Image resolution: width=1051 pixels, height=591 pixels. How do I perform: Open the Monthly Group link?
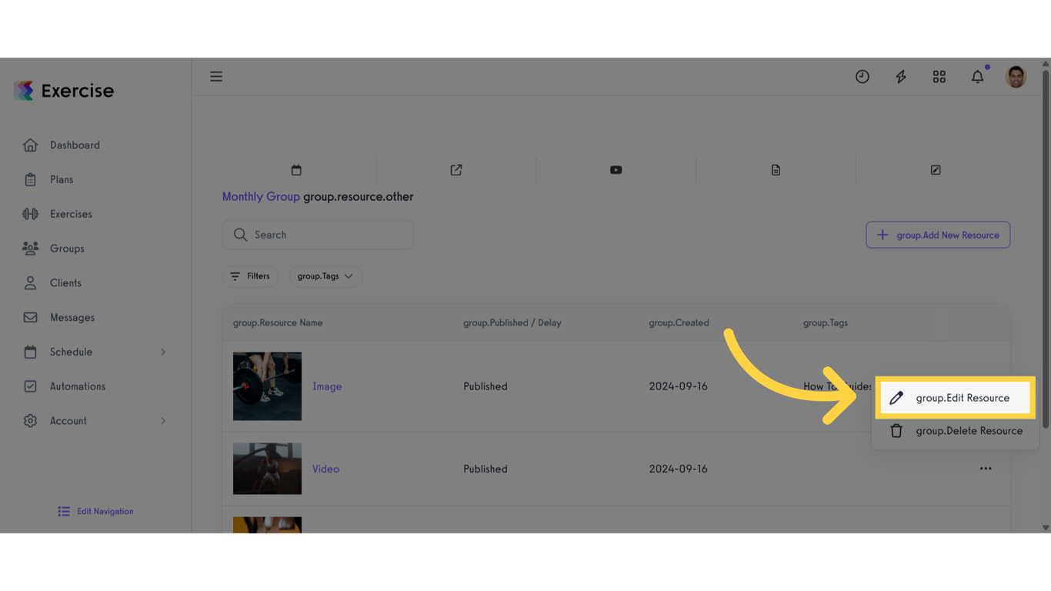(260, 196)
